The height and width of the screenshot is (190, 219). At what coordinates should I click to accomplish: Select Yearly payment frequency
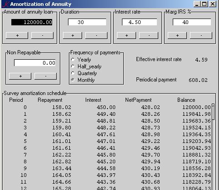tap(73, 60)
